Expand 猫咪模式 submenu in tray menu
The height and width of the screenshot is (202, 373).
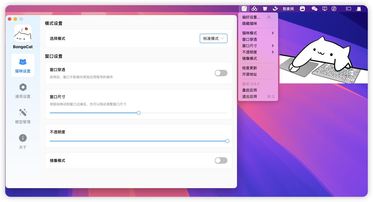coord(258,33)
